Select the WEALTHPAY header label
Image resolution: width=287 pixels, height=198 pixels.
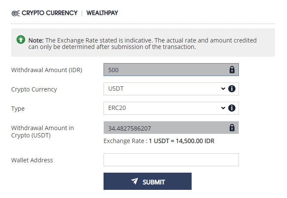[x=102, y=13]
